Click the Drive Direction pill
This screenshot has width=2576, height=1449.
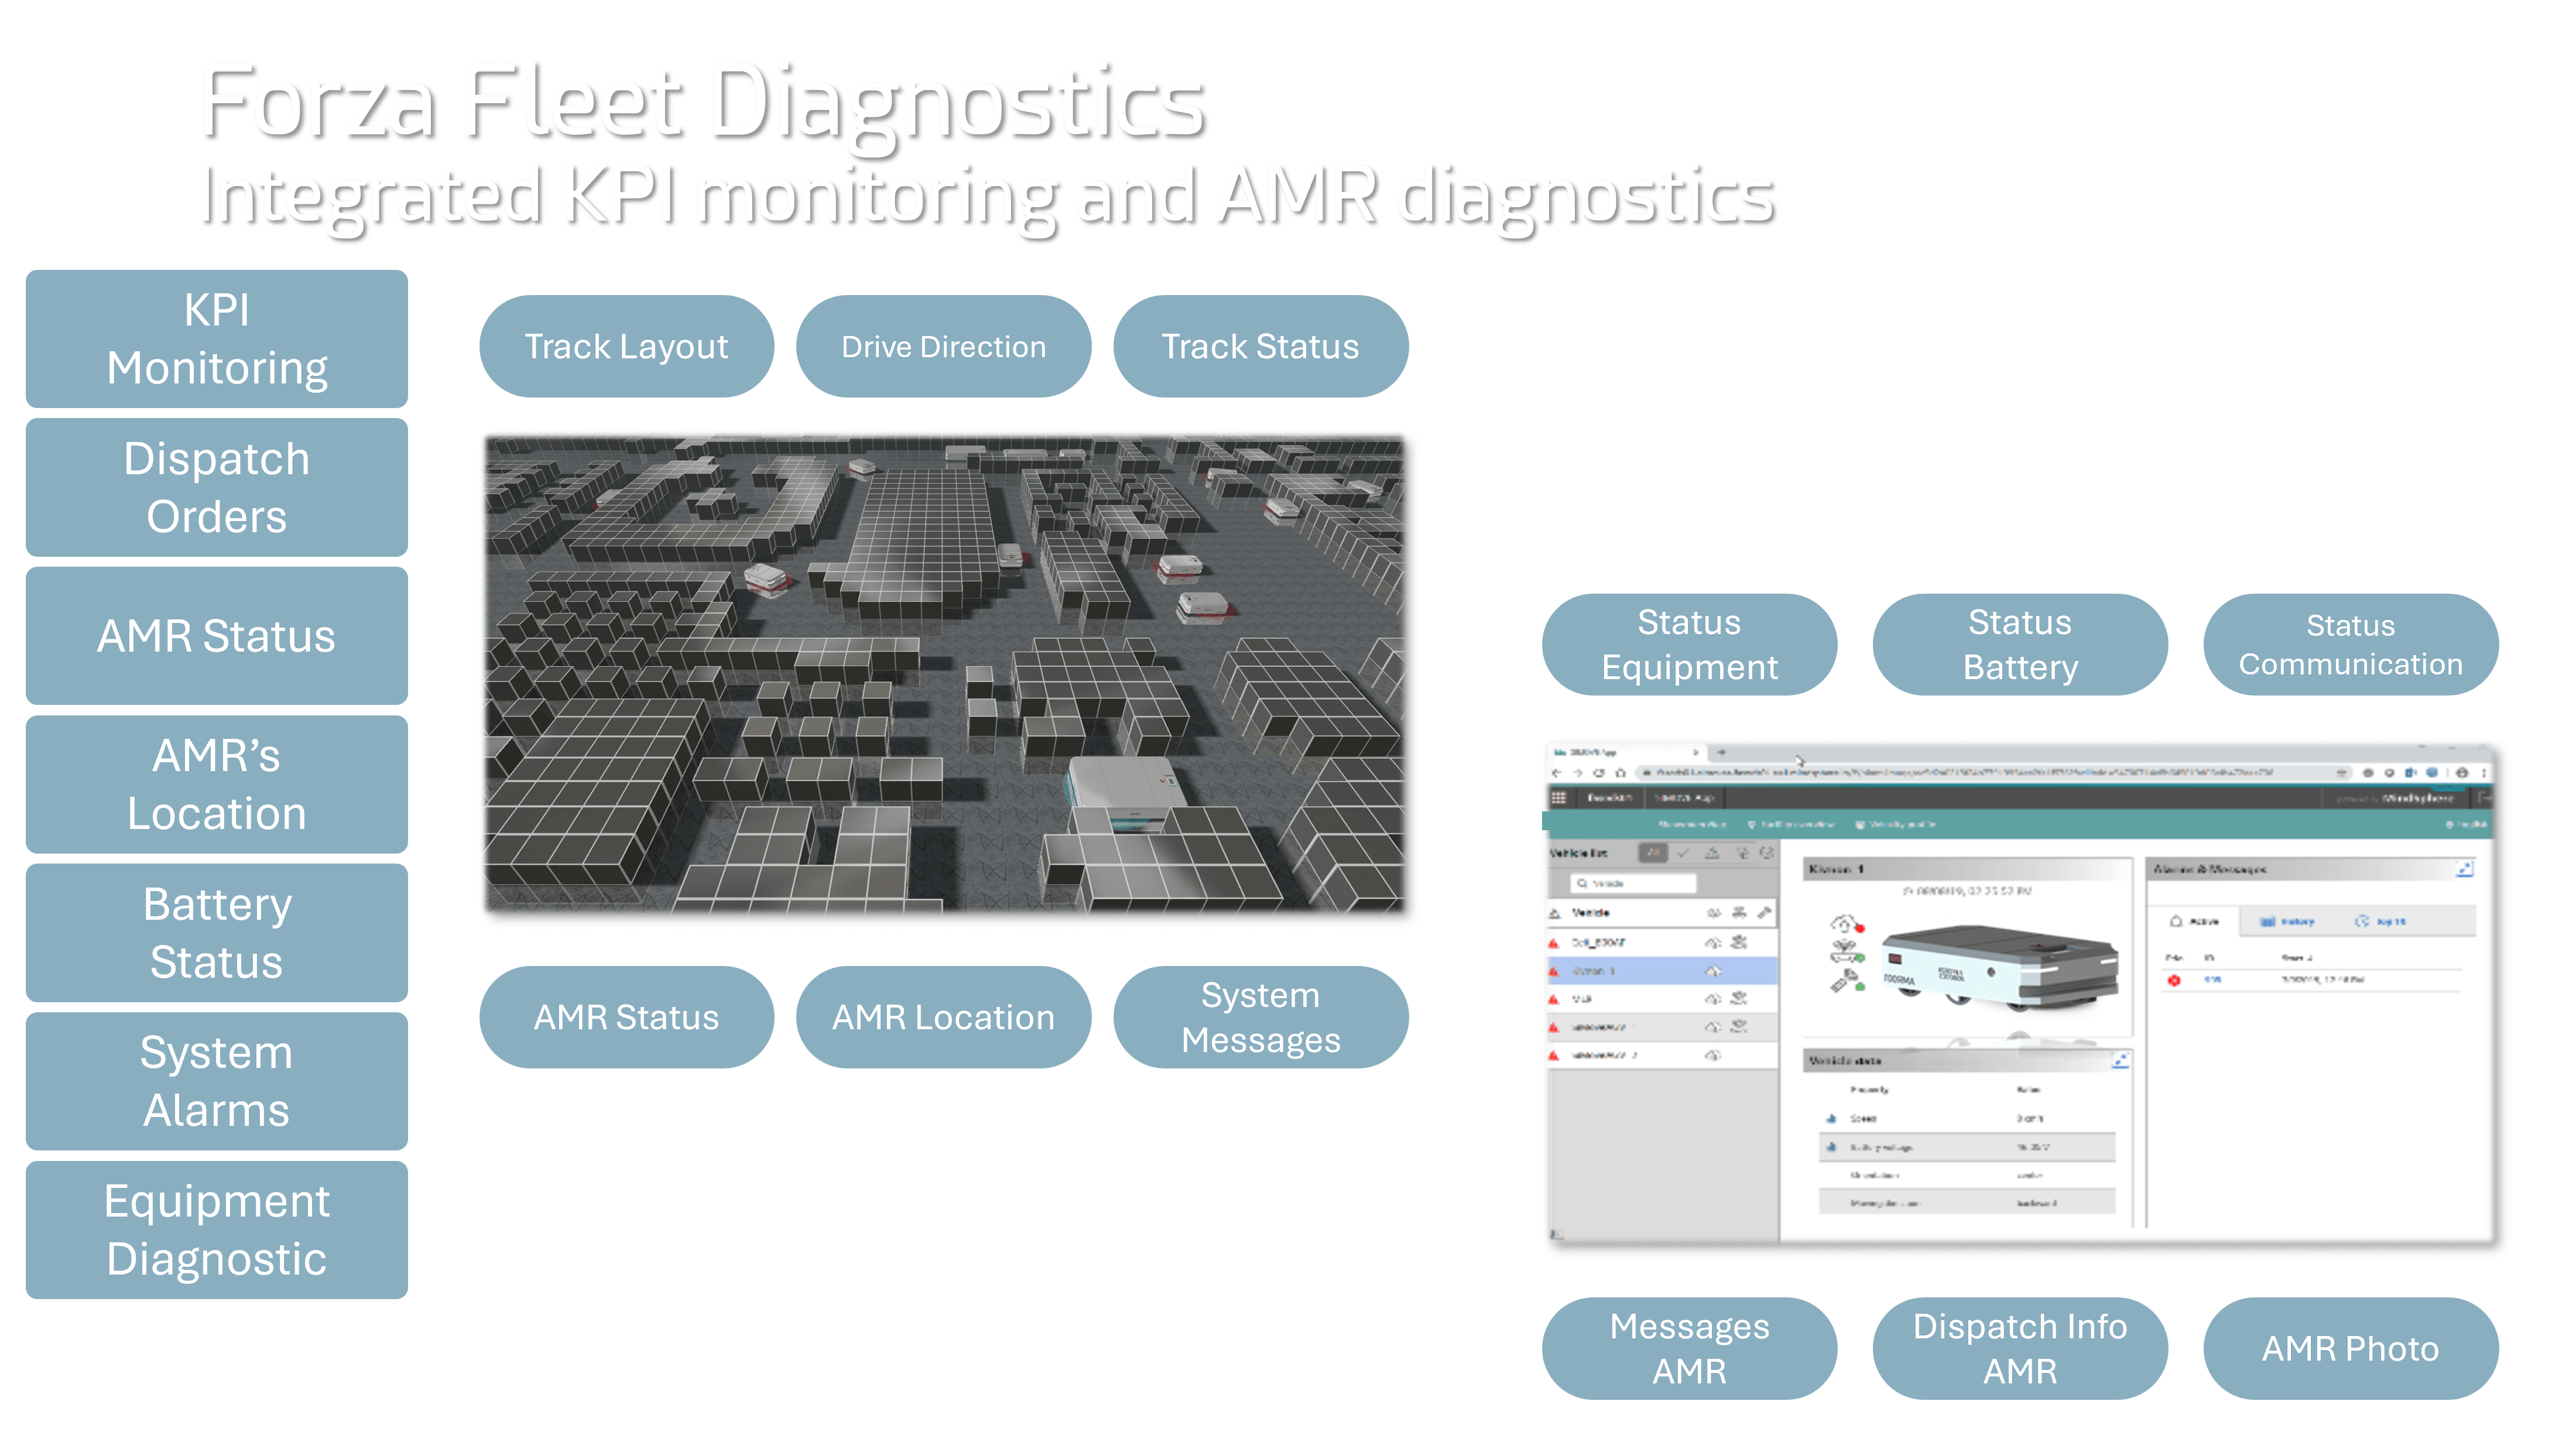[943, 347]
